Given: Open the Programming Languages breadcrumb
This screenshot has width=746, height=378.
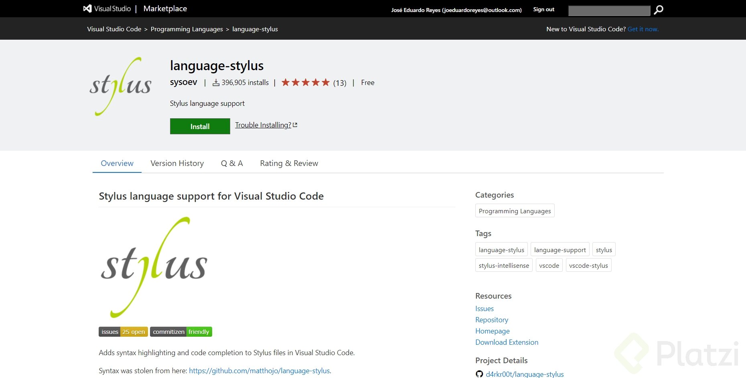Looking at the screenshot, I should point(187,29).
